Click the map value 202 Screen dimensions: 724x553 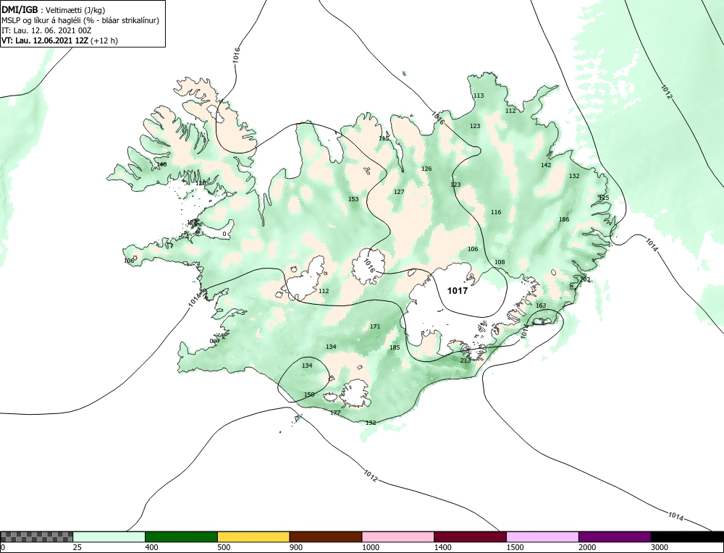tap(585, 279)
